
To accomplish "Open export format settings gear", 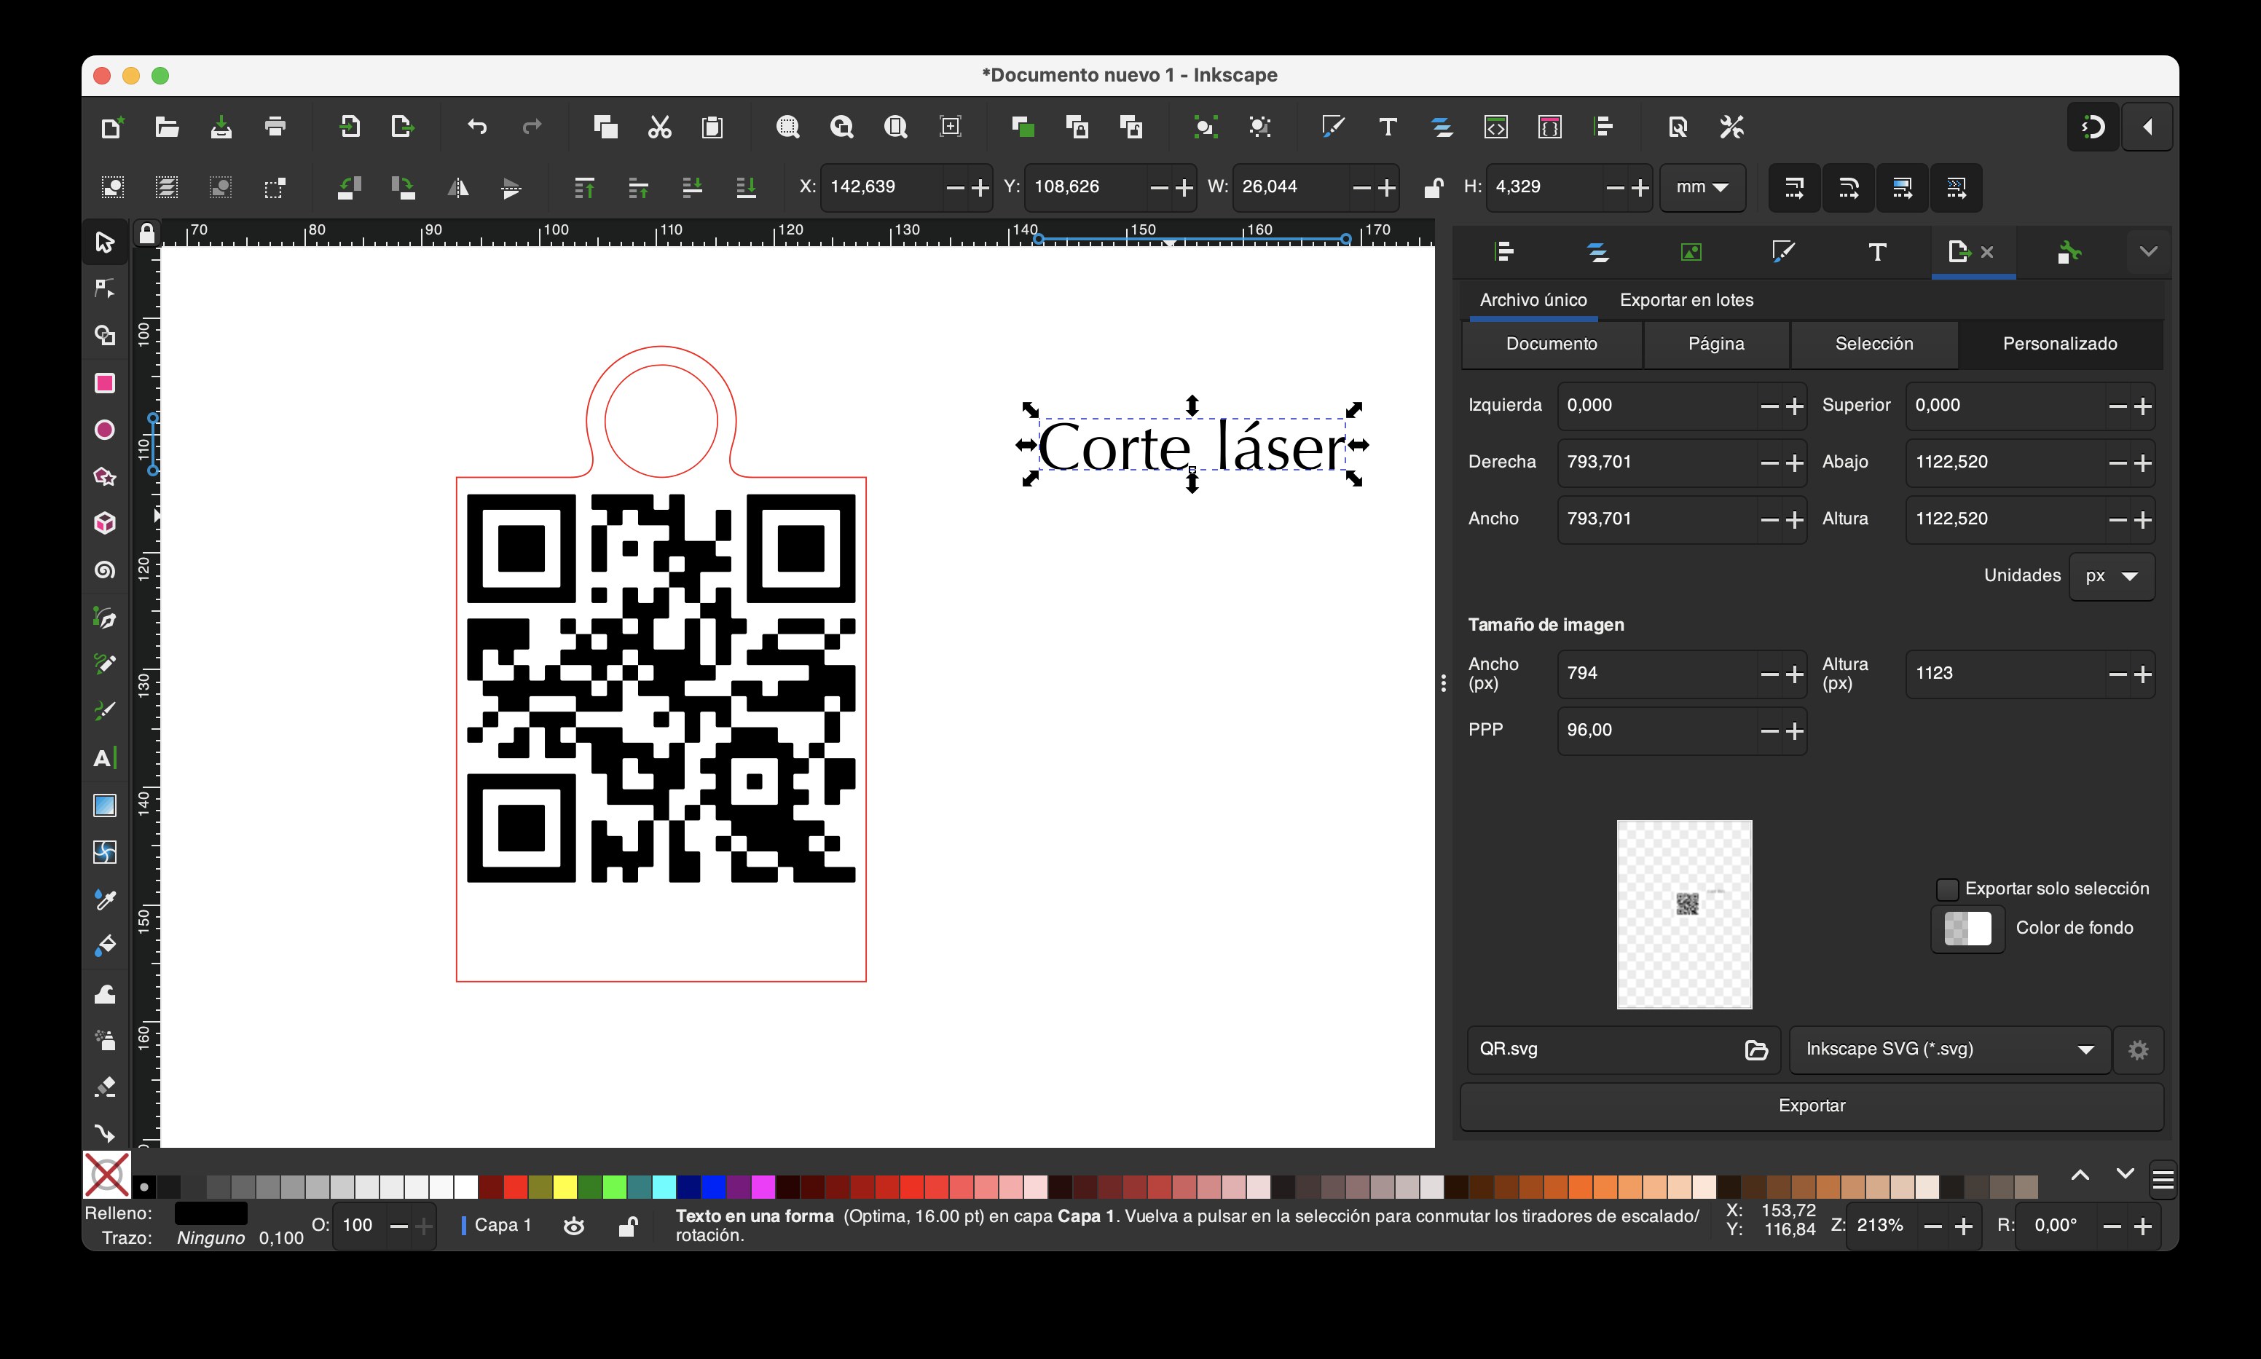I will tap(2139, 1049).
